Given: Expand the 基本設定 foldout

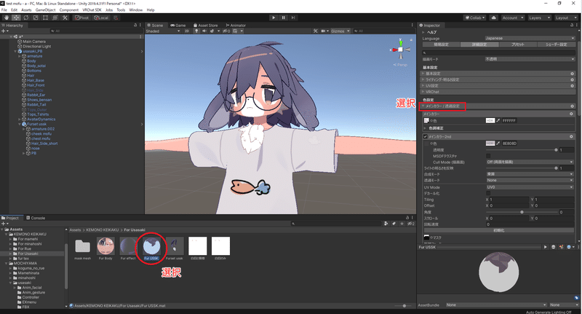Looking at the screenshot, I should (x=423, y=74).
